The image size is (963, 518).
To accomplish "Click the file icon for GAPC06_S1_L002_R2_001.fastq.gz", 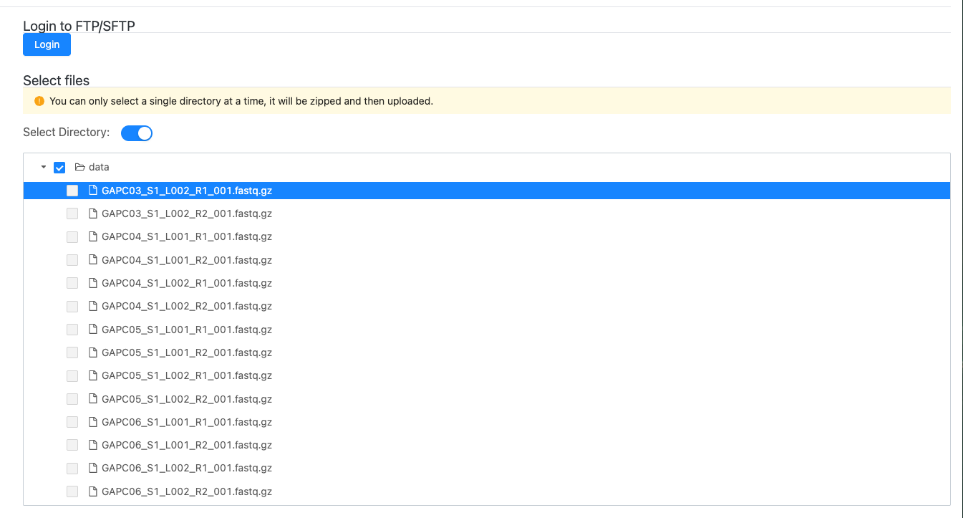I will point(92,491).
